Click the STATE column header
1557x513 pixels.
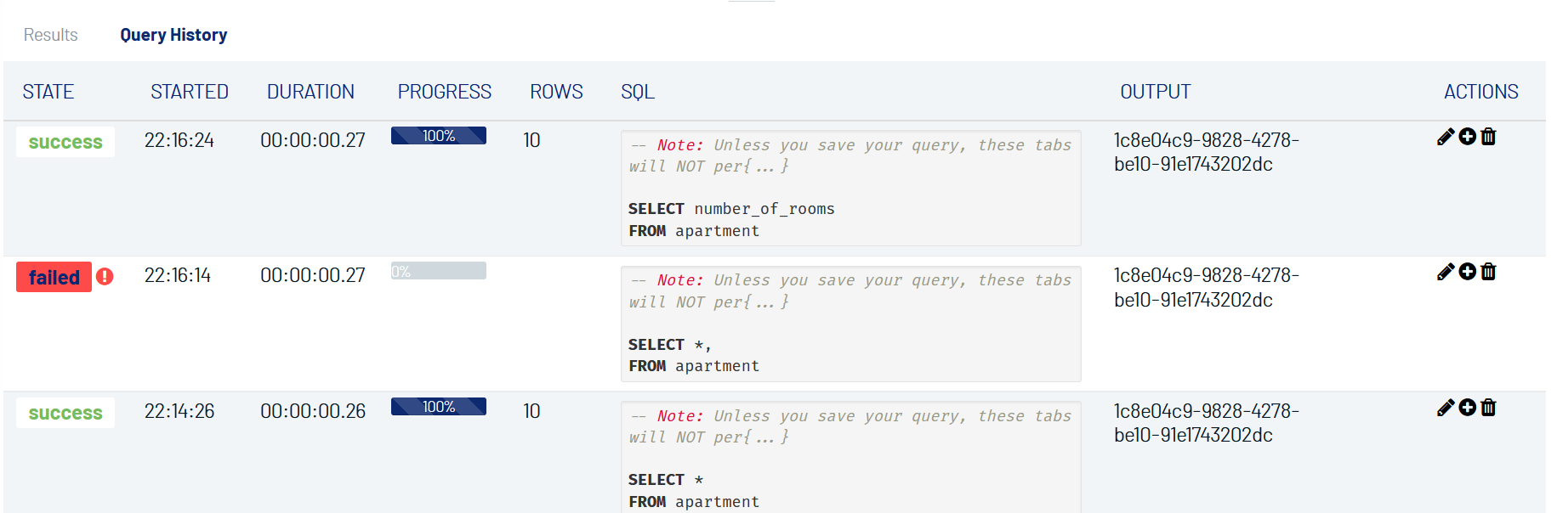pyautogui.click(x=48, y=92)
